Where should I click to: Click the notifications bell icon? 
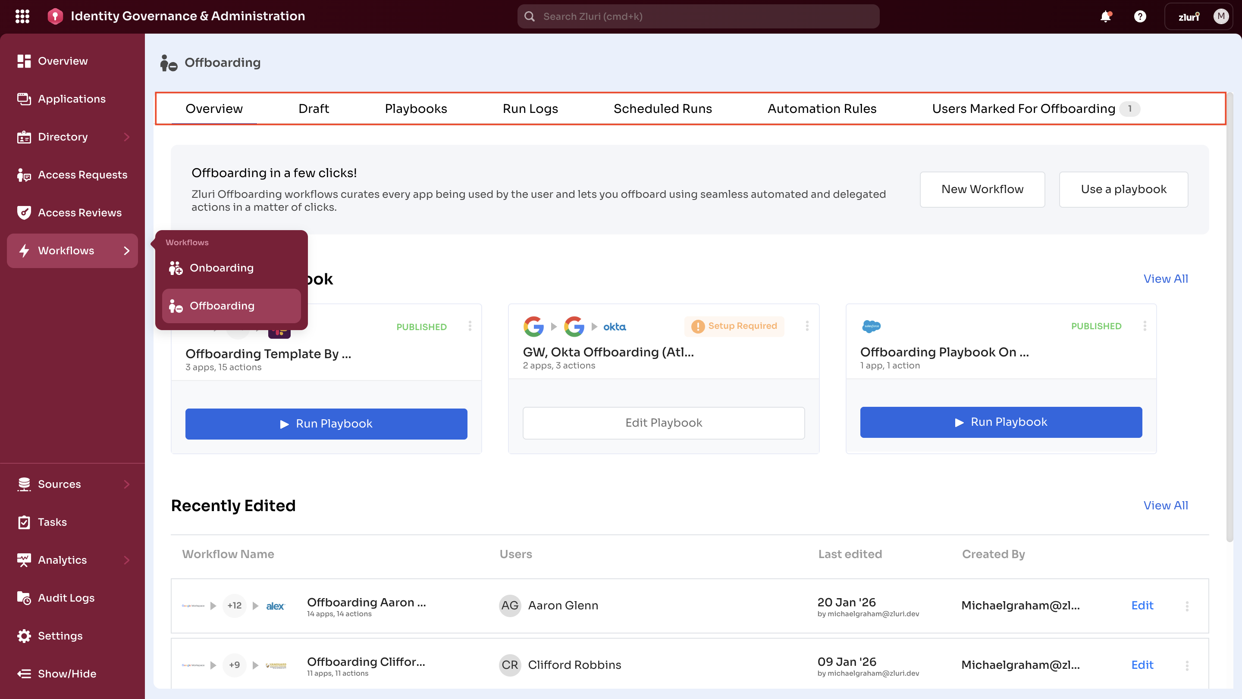coord(1105,16)
